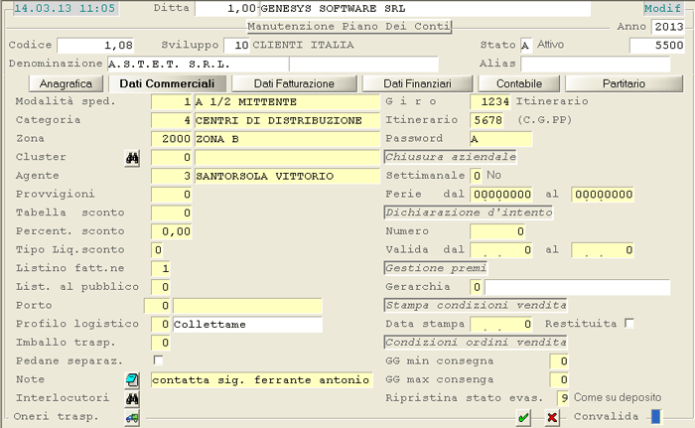
Task: Open the Partitario tab
Action: click(x=625, y=83)
